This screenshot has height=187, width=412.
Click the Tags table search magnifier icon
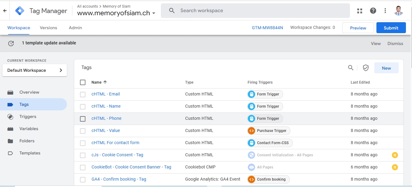(x=351, y=68)
